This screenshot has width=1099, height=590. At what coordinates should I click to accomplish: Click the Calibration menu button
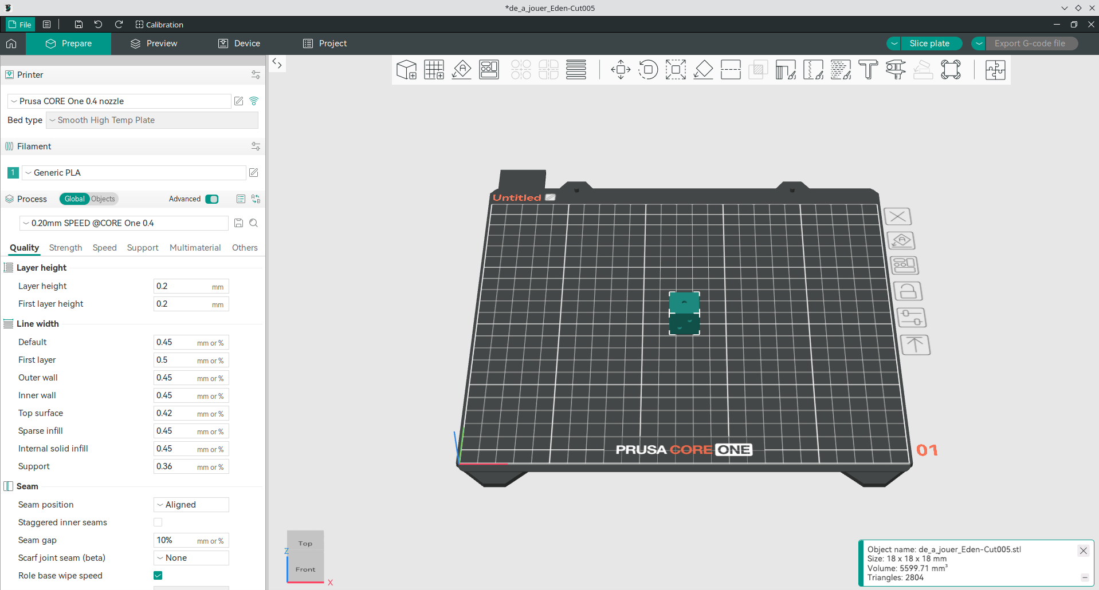tap(159, 25)
